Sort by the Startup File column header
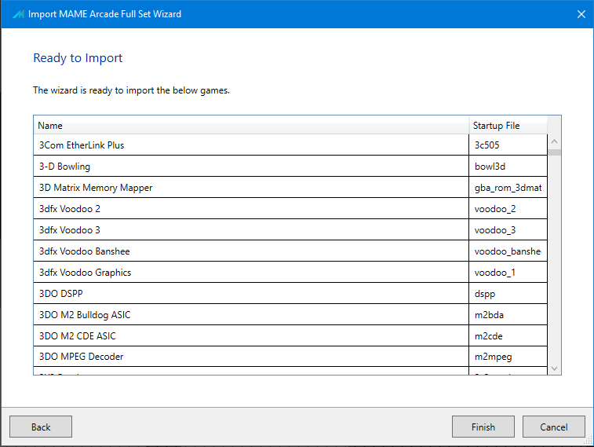 coord(508,125)
